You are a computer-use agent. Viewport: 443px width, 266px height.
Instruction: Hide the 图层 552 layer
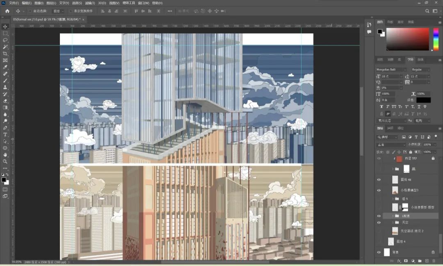tap(379, 159)
